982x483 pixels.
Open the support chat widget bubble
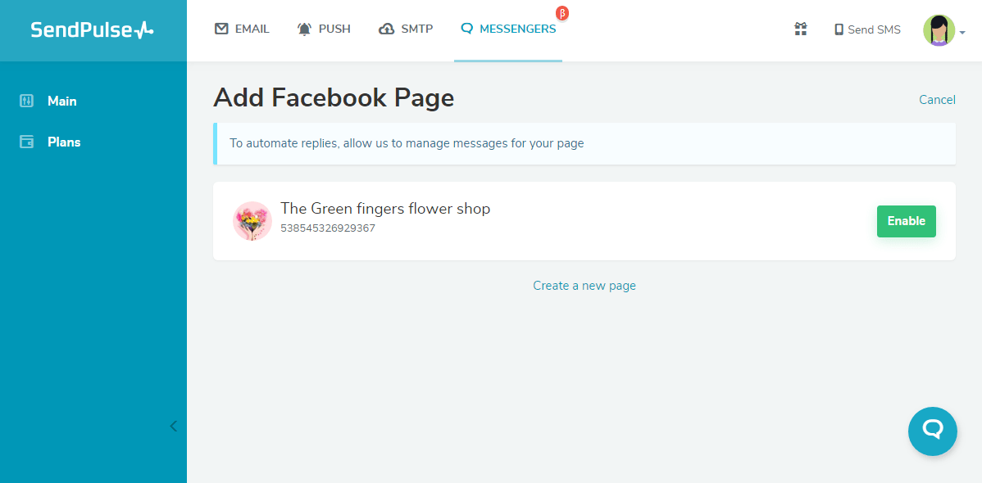(x=932, y=431)
